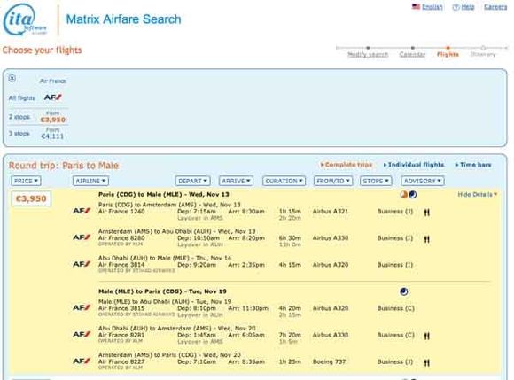Go to the Modify search step
This screenshot has width=514, height=380.
click(x=368, y=54)
